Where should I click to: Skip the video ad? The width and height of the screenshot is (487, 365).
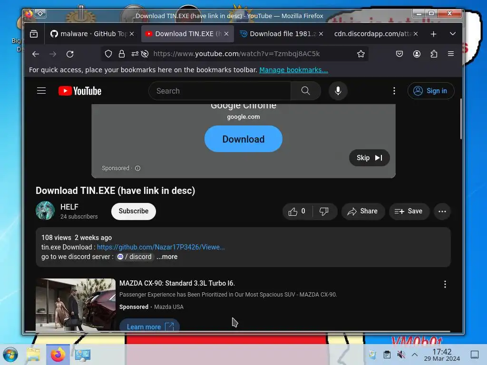click(369, 158)
